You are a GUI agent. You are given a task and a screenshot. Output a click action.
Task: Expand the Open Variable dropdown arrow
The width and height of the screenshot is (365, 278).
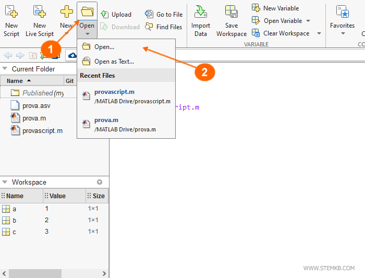click(308, 21)
